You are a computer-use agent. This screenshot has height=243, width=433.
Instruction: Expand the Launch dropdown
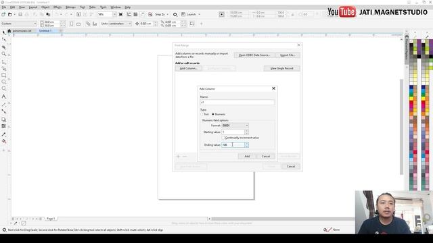click(x=200, y=14)
